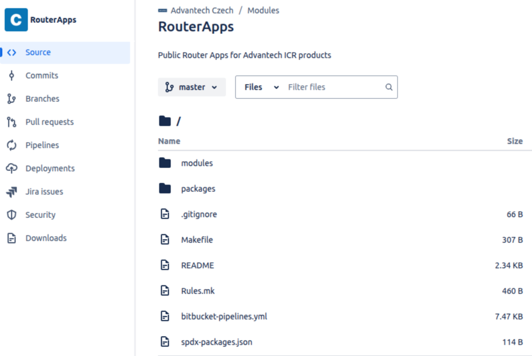Click the README file icon
The width and height of the screenshot is (532, 356).
coord(165,265)
